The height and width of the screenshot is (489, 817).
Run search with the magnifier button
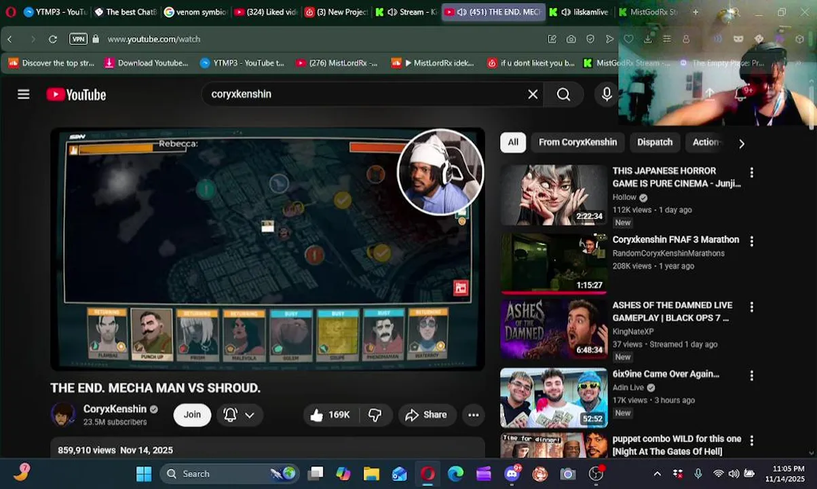tap(563, 94)
